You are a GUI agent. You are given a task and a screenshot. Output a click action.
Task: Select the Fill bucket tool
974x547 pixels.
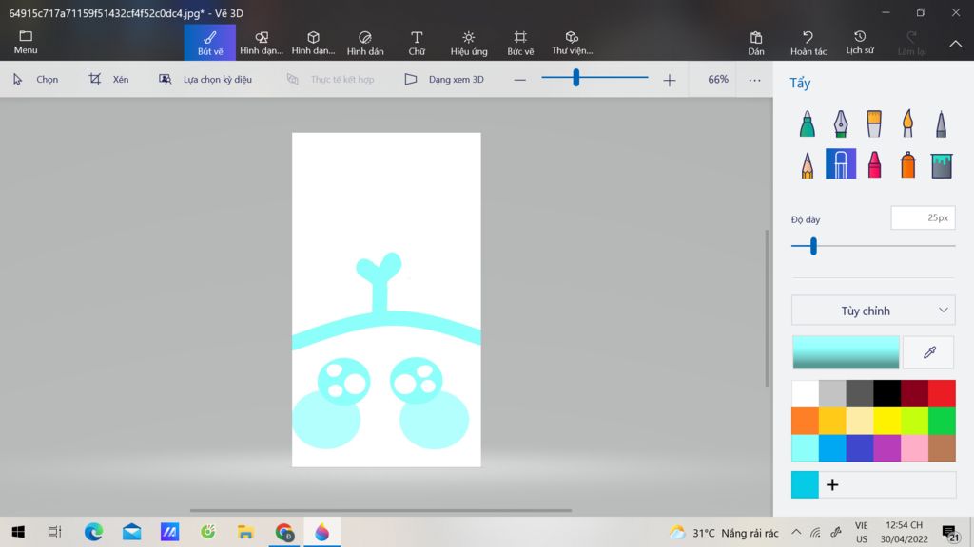(x=941, y=165)
